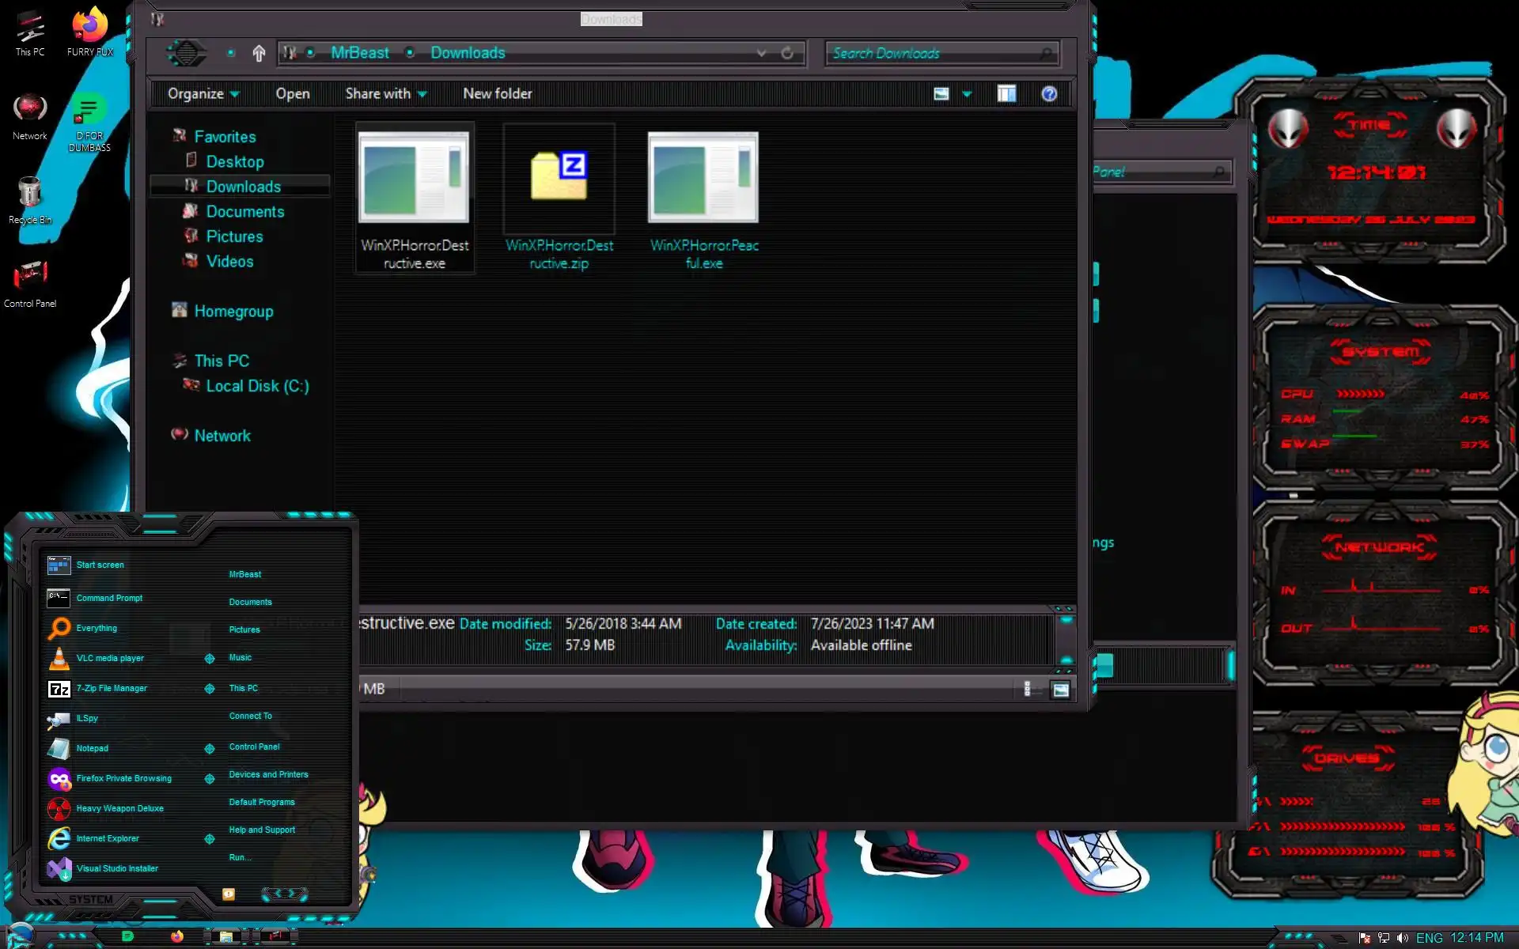Click the volume speaker tray icon

pos(1402,938)
